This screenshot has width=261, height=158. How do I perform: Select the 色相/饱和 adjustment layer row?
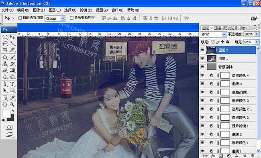228,92
